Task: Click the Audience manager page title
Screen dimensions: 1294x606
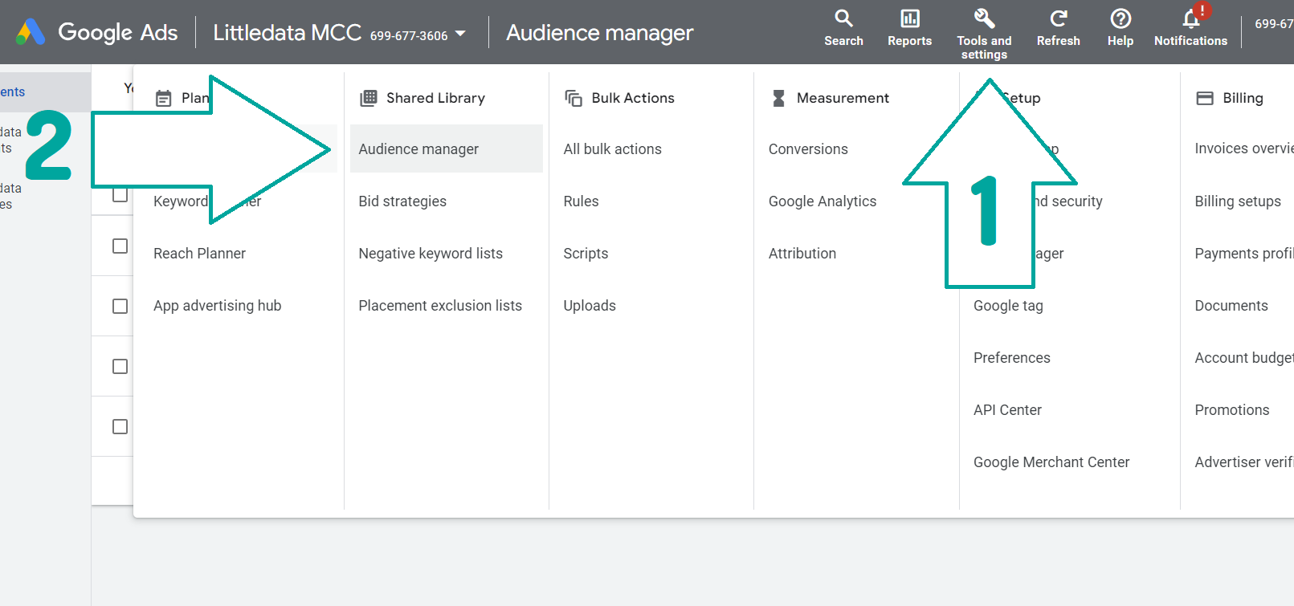Action: tap(599, 33)
